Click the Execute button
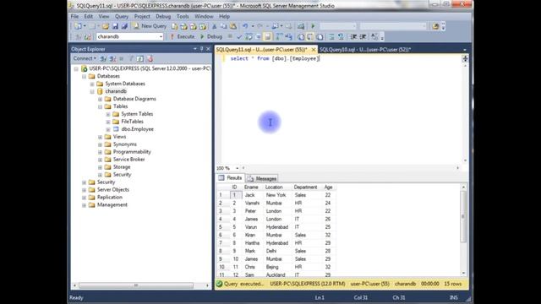This screenshot has width=541, height=304. pos(183,36)
